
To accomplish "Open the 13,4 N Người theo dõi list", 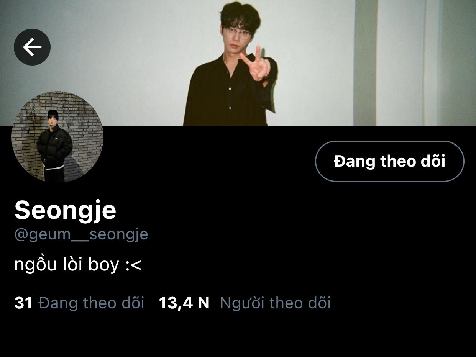I will pos(245,303).
